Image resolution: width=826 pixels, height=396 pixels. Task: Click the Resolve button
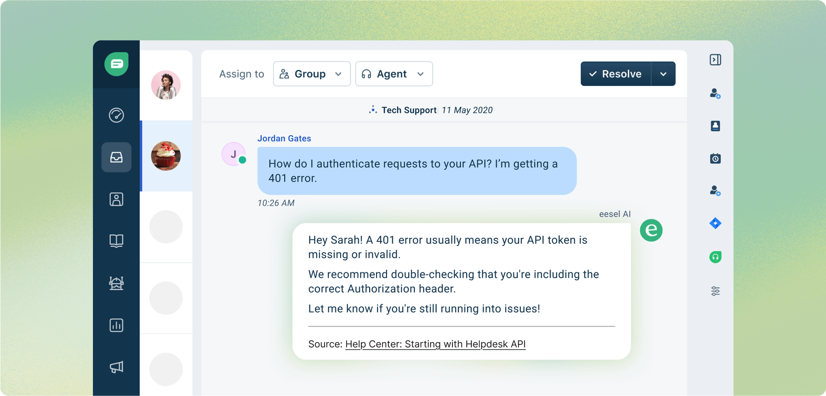tap(616, 74)
